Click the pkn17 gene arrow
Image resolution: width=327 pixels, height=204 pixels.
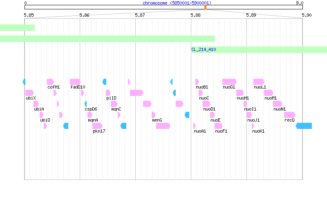[x=97, y=126]
